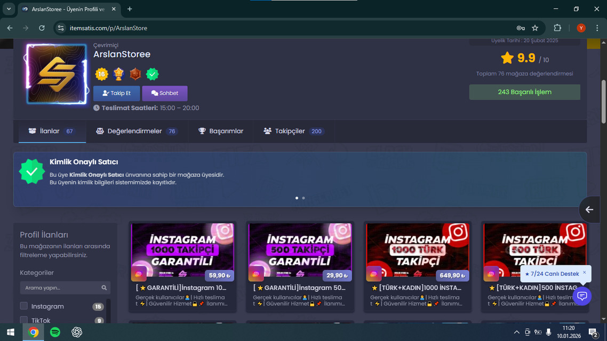
Task: Open the Windows Start menu
Action: point(11,332)
